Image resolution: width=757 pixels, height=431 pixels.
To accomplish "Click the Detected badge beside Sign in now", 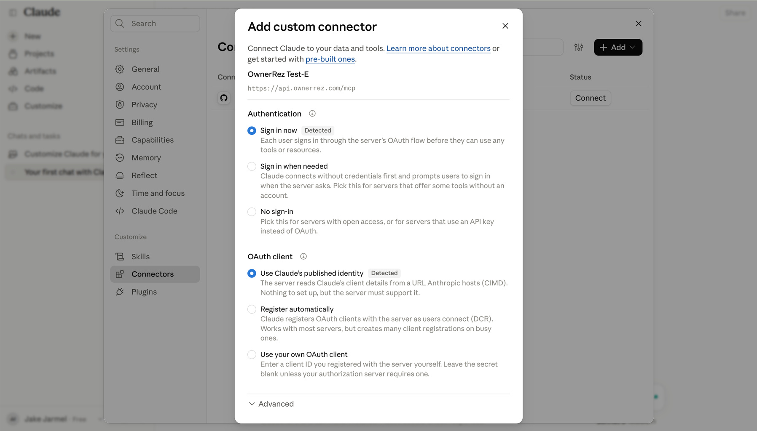I will click(318, 130).
